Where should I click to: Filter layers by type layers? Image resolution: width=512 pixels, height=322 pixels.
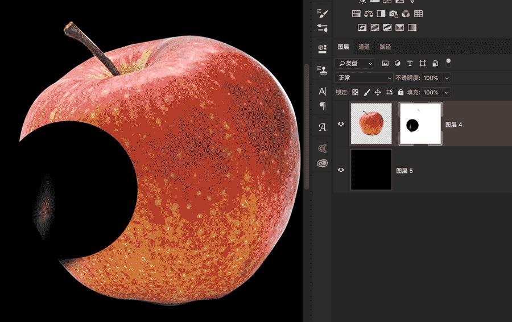(410, 63)
